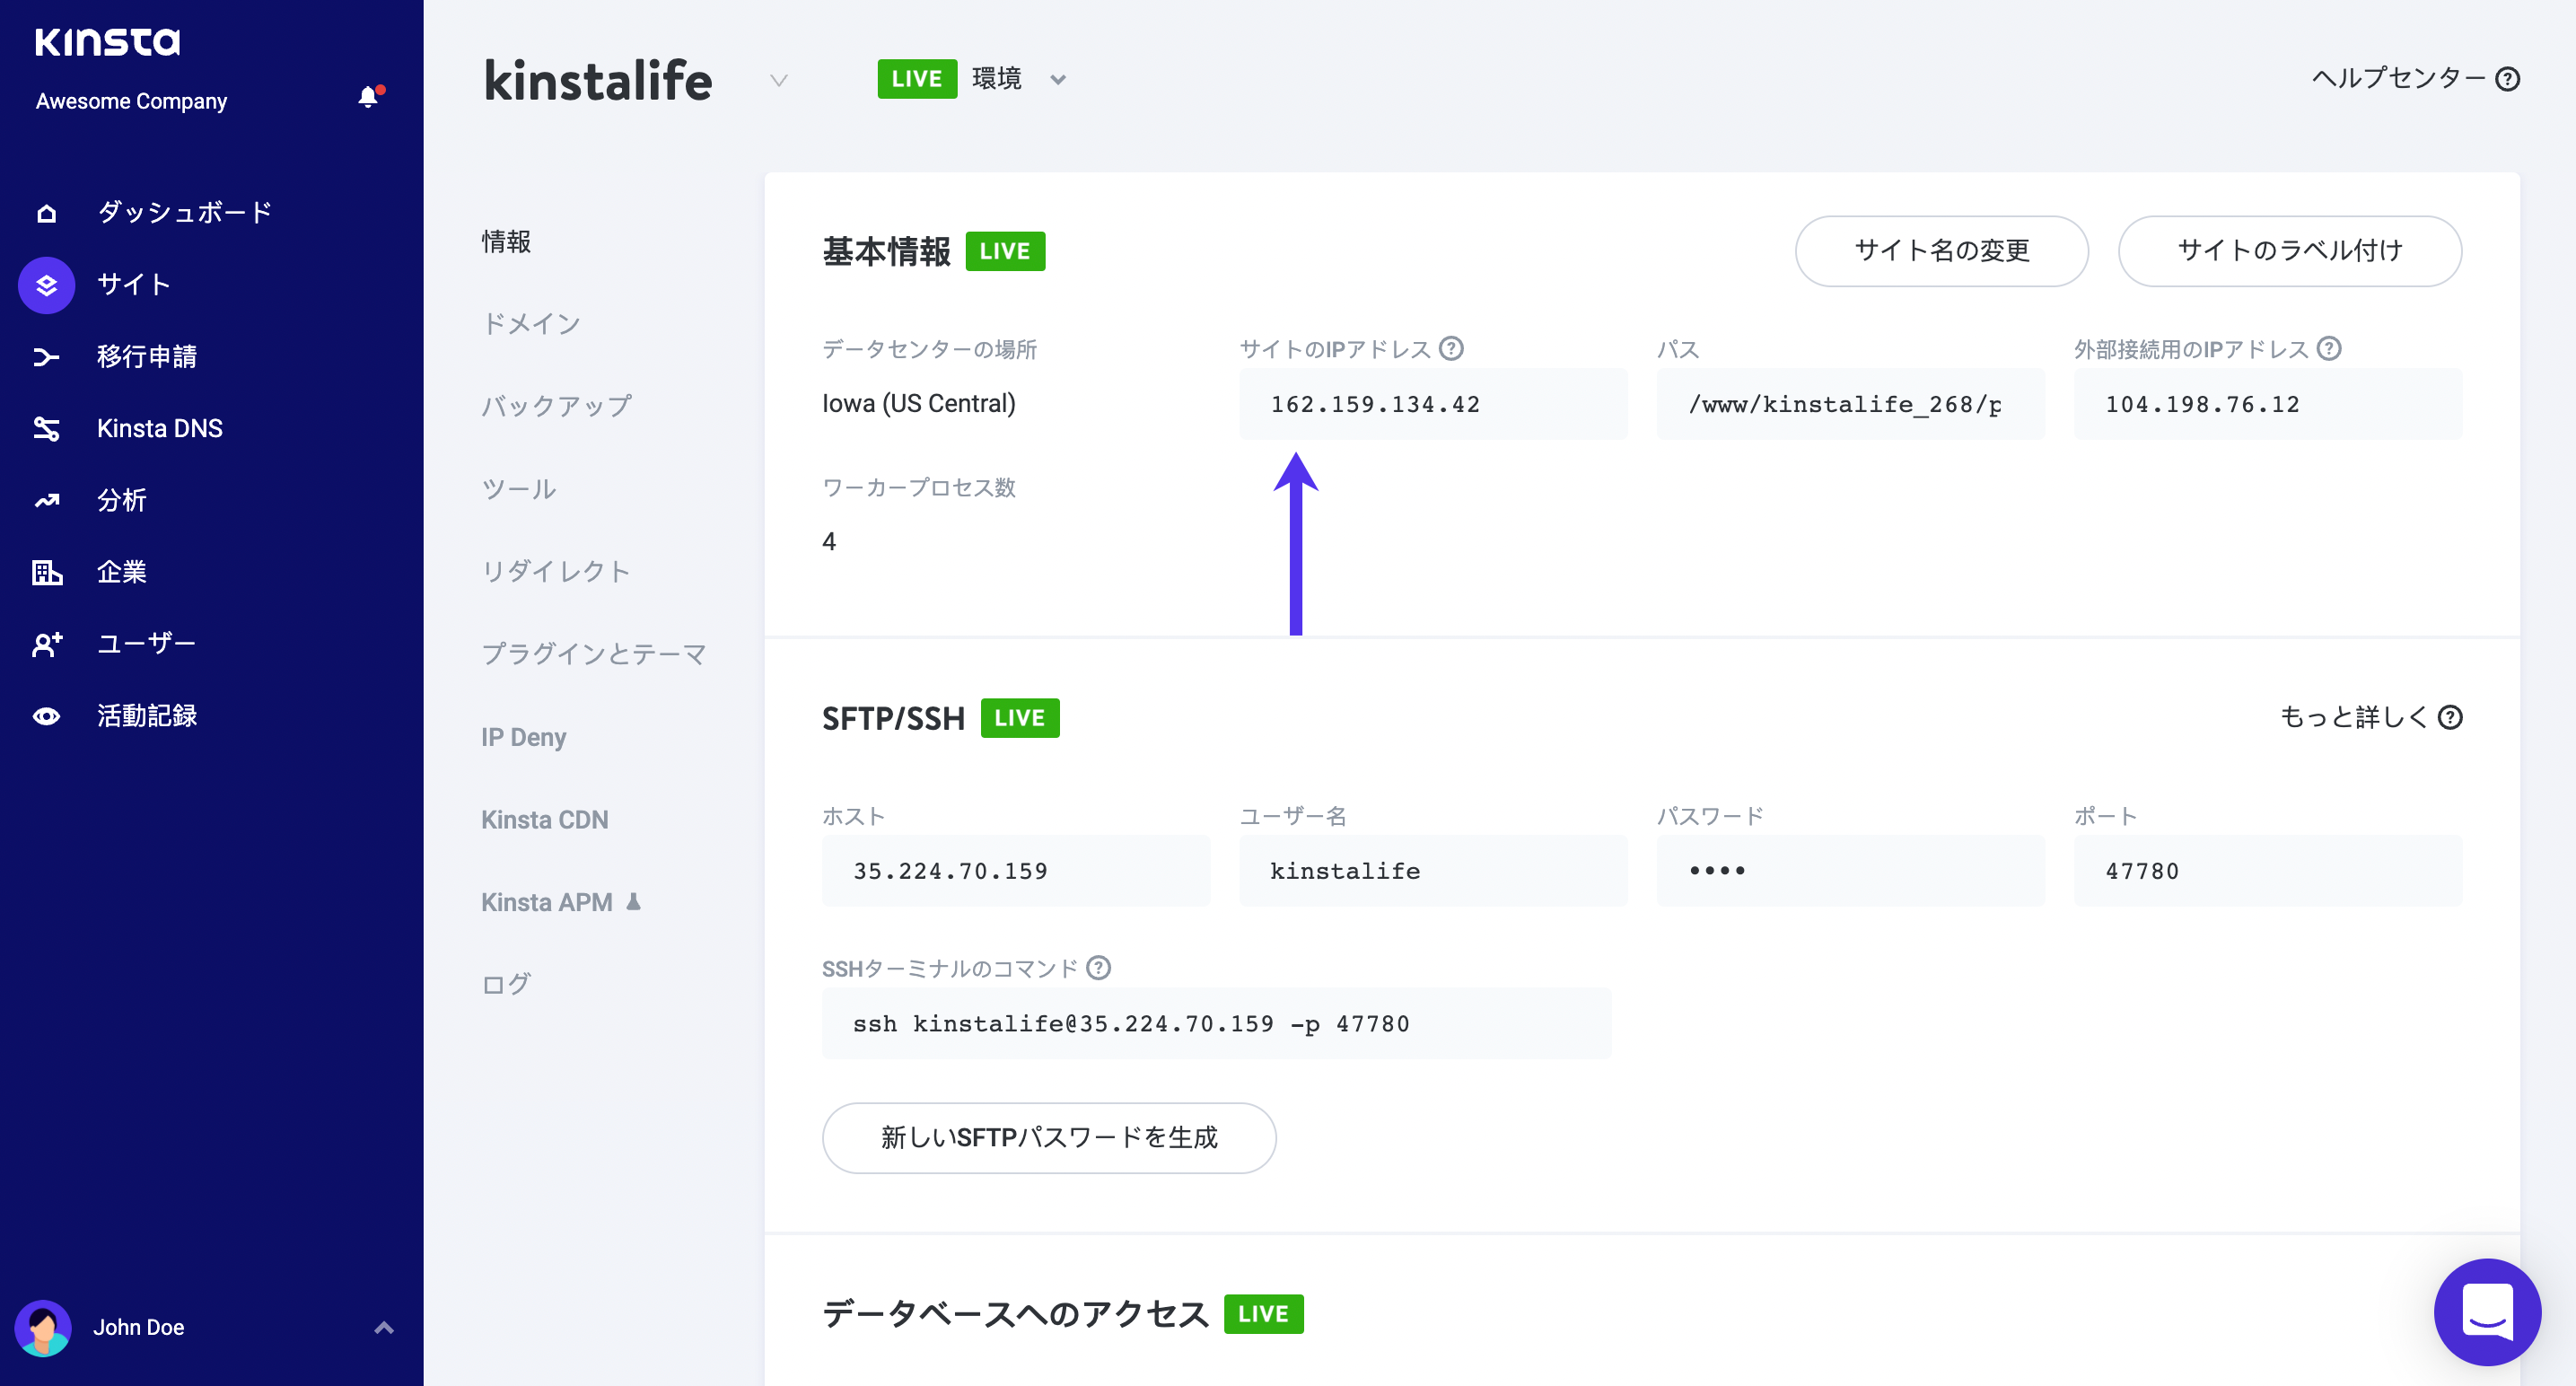Click 新しいSFTPパスワードを生成 button
Viewport: 2576px width, 1386px height.
pyautogui.click(x=1048, y=1138)
